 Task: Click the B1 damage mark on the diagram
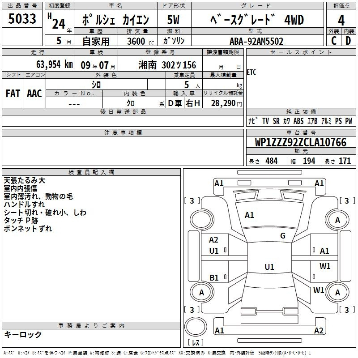[x=214, y=278]
